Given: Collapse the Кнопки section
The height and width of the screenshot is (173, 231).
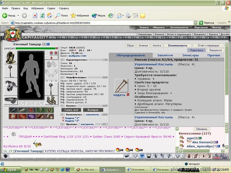Looking at the screenshot, I should coord(62,106).
